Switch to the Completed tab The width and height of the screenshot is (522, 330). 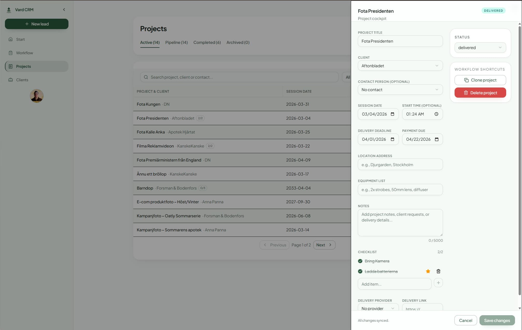[207, 42]
